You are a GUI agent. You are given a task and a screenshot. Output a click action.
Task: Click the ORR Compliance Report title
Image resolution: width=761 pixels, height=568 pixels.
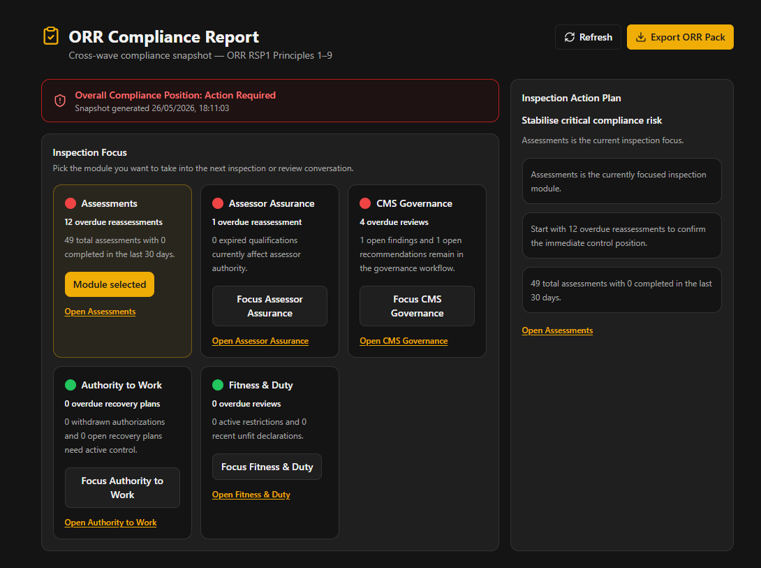click(x=164, y=37)
